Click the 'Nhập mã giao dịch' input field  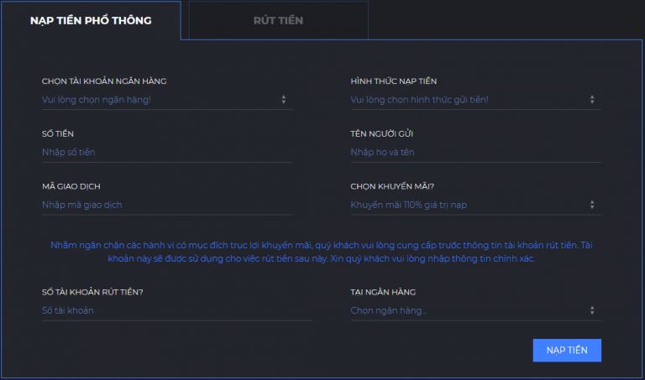166,204
